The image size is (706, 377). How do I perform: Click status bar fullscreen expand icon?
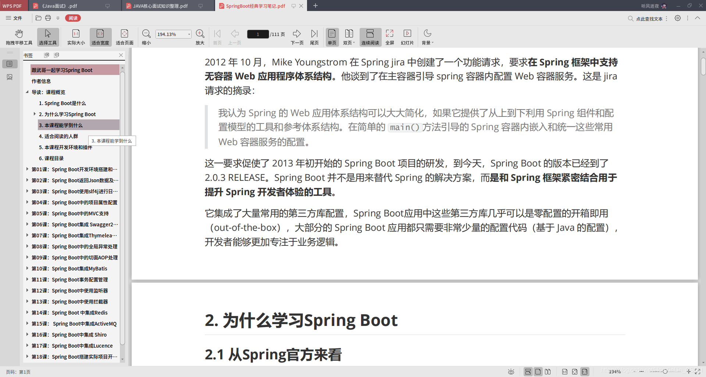pos(698,371)
